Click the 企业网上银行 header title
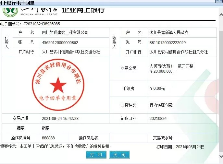 tap(83, 10)
